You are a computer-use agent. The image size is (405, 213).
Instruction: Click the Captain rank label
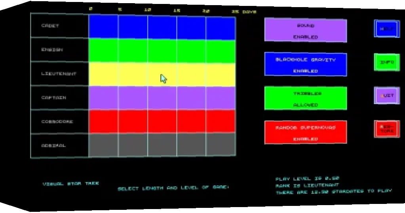[x=53, y=98]
